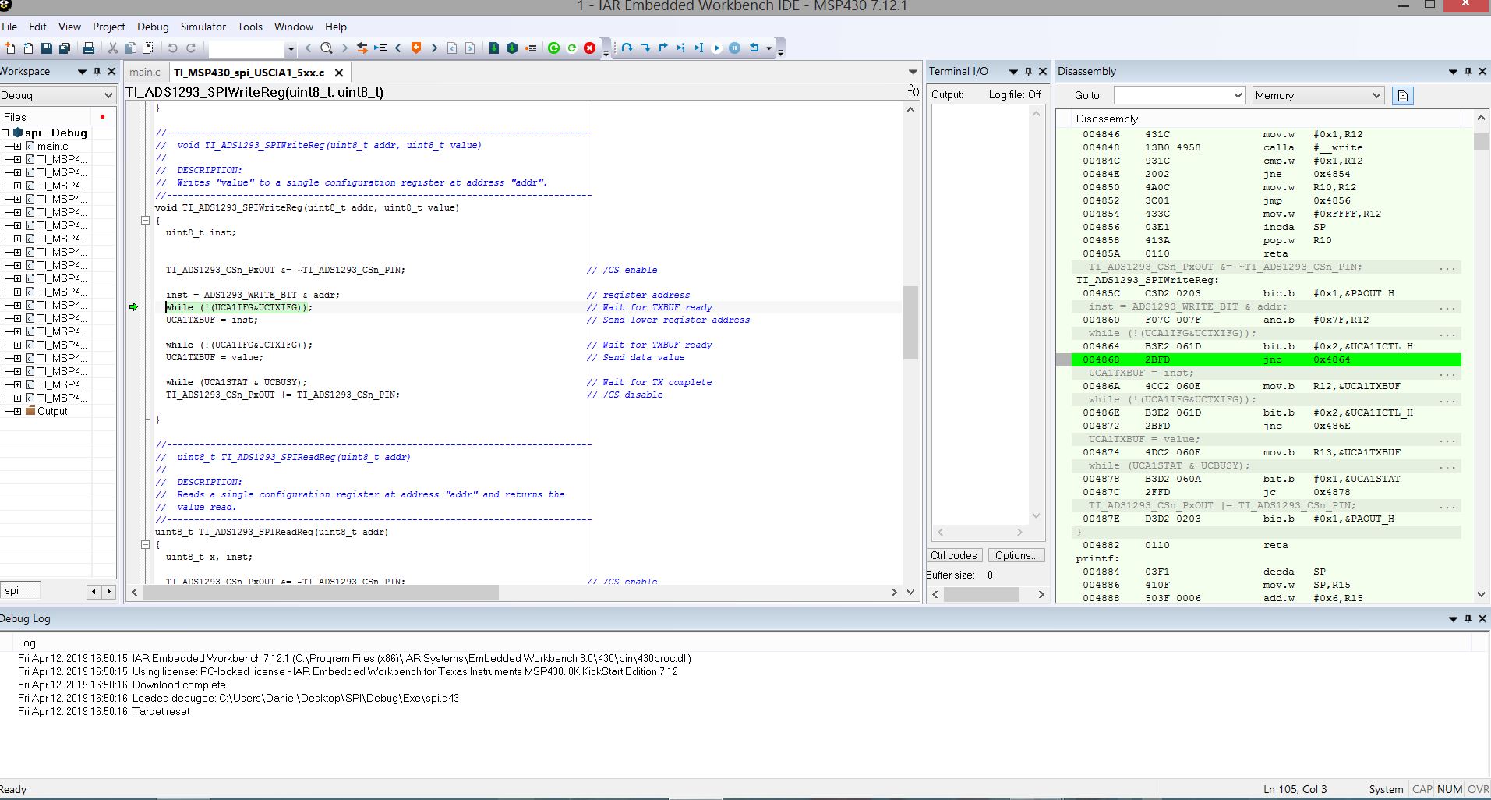This screenshot has width=1491, height=800.
Task: Click the Step Over debug icon
Action: pyautogui.click(x=627, y=48)
